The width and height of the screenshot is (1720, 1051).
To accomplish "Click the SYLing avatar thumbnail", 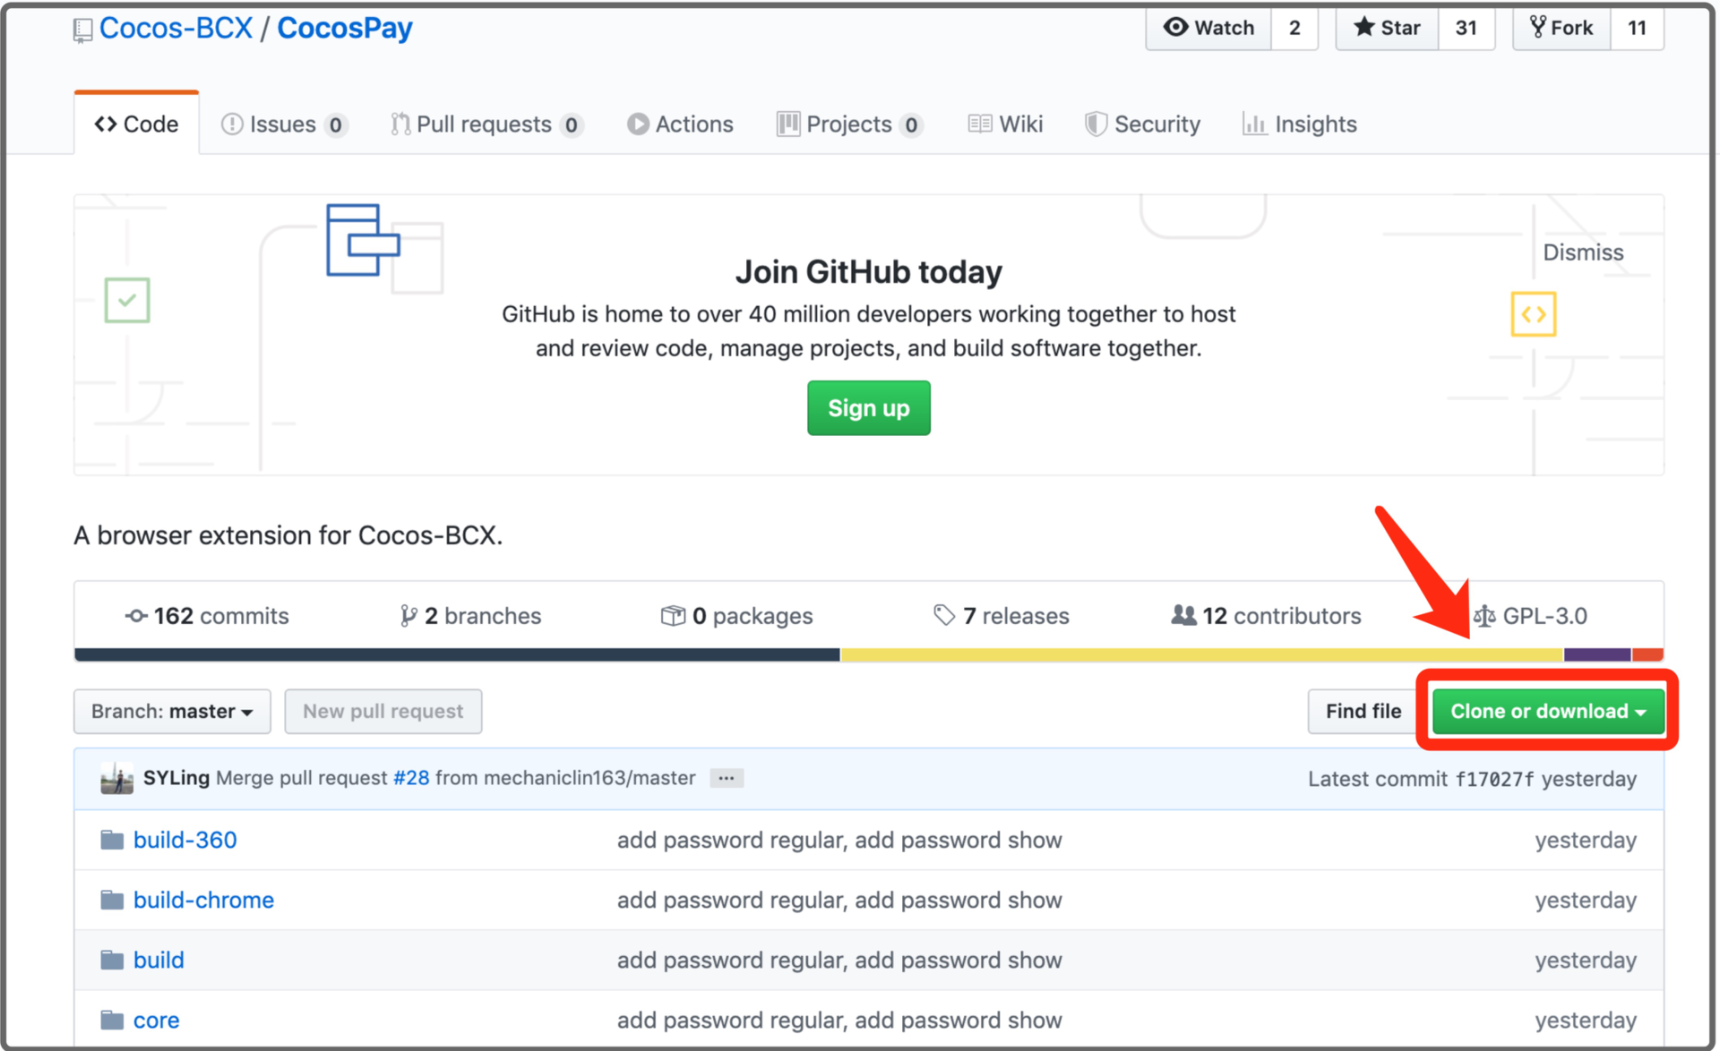I will [x=116, y=779].
